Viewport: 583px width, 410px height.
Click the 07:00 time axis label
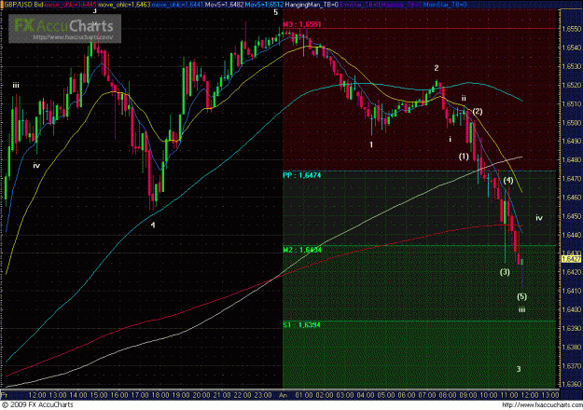click(x=427, y=395)
